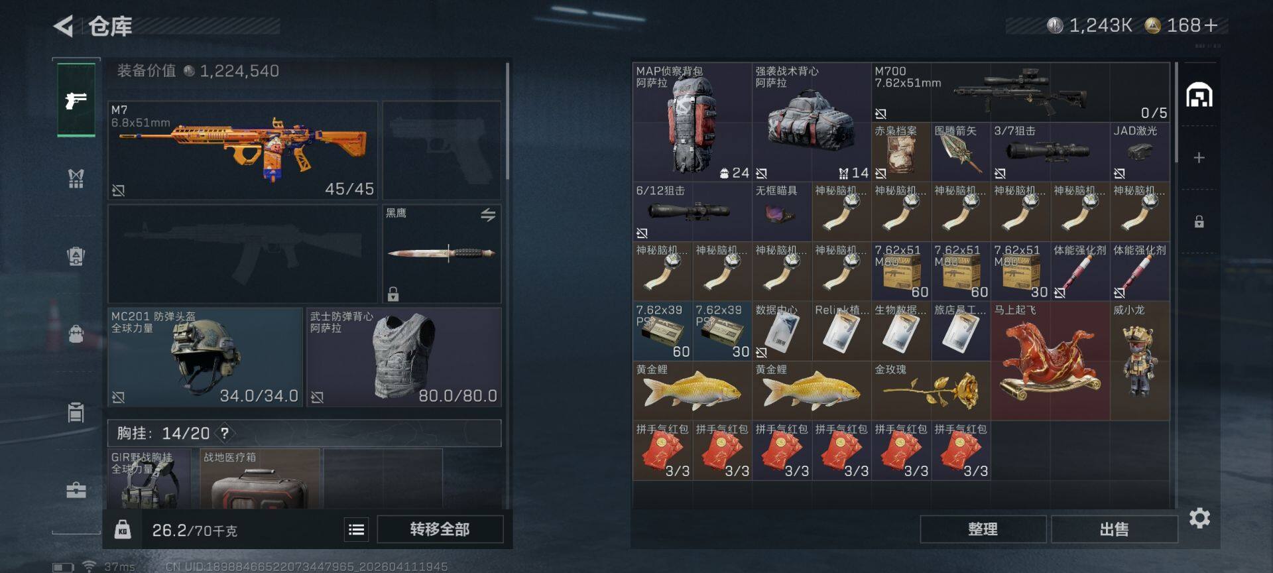The image size is (1273, 573).
Task: Click the weight kg bag icon
Action: tap(123, 529)
